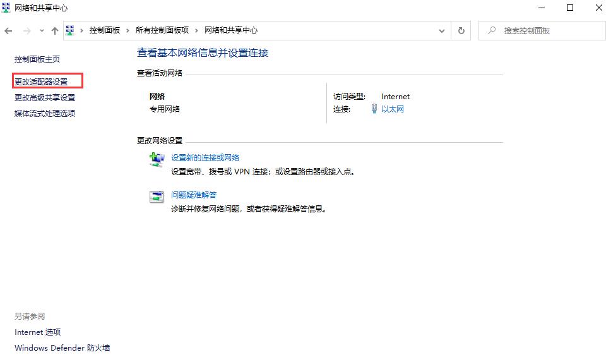Image resolution: width=606 pixels, height=357 pixels.
Task: Click the new connection setup icon
Action: [x=157, y=159]
